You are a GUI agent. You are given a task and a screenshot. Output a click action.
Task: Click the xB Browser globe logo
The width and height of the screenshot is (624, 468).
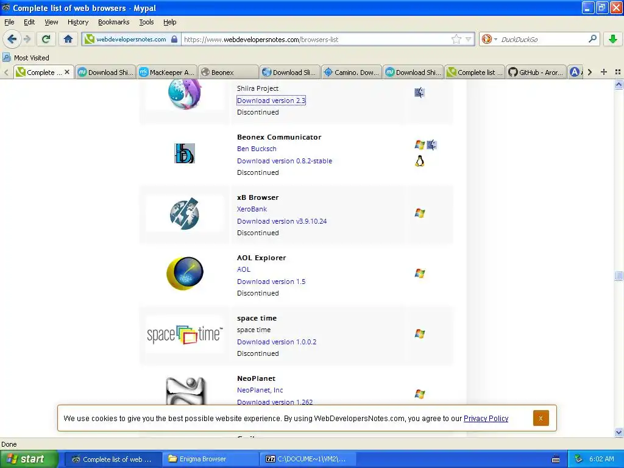[x=184, y=214]
